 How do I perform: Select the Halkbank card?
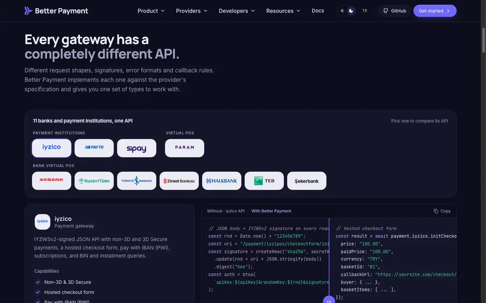(222, 181)
